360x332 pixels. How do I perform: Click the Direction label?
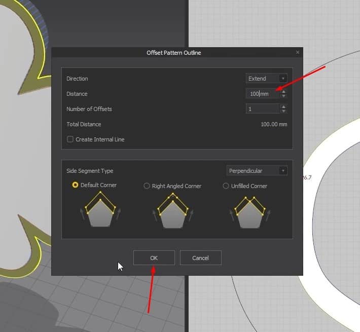77,79
